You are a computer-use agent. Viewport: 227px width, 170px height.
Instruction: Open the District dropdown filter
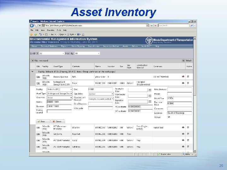click(52, 53)
